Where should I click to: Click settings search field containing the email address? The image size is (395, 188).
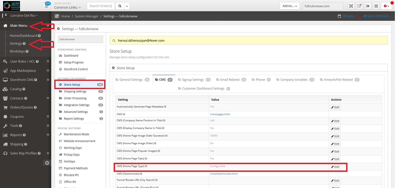click(x=249, y=40)
